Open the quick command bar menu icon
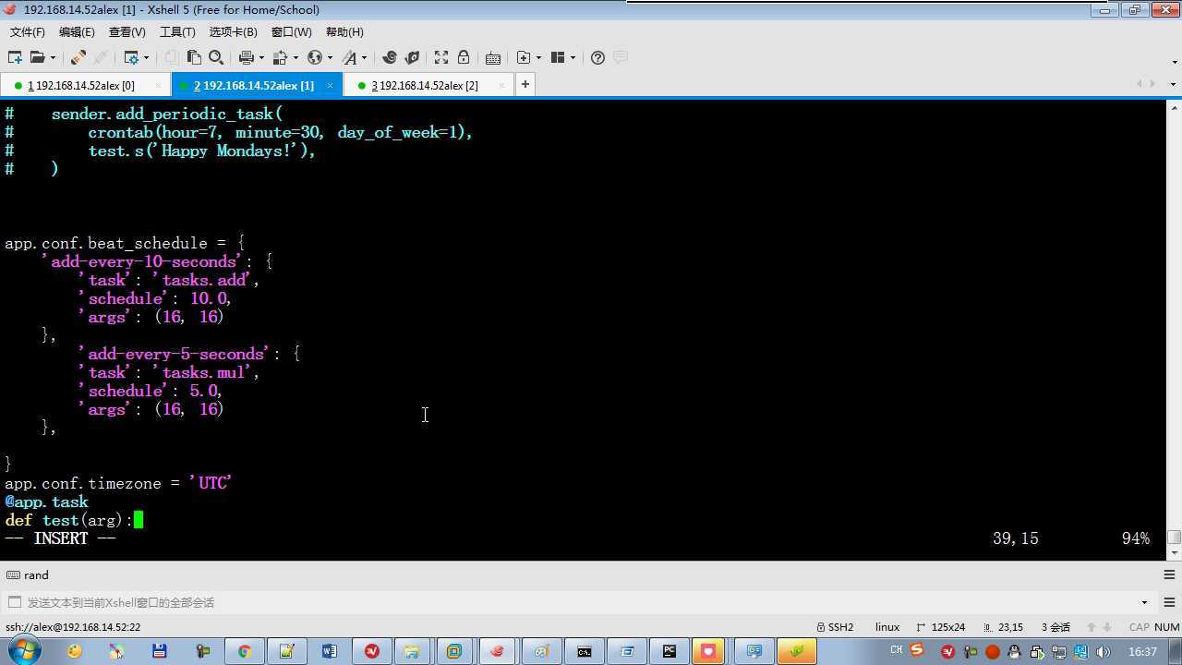 [x=1167, y=574]
